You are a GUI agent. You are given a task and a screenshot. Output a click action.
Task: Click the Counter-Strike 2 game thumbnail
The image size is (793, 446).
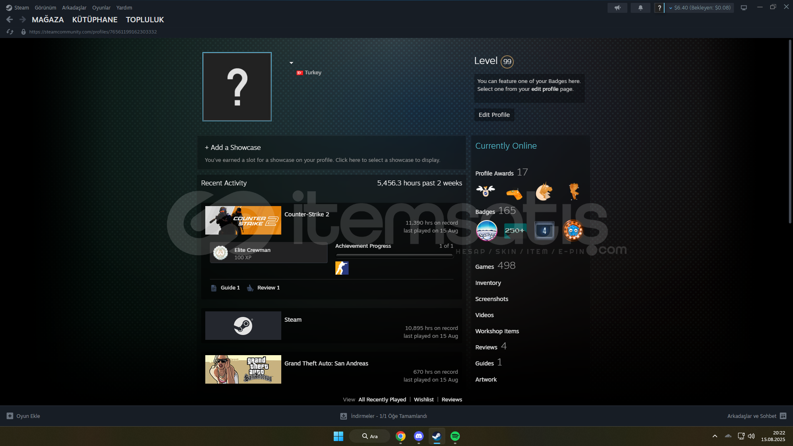pos(243,221)
